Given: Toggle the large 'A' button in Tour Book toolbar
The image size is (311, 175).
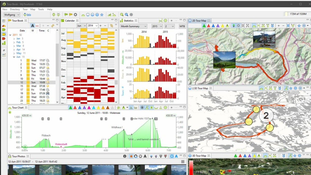Looking at the screenshot, I should 32,26.
